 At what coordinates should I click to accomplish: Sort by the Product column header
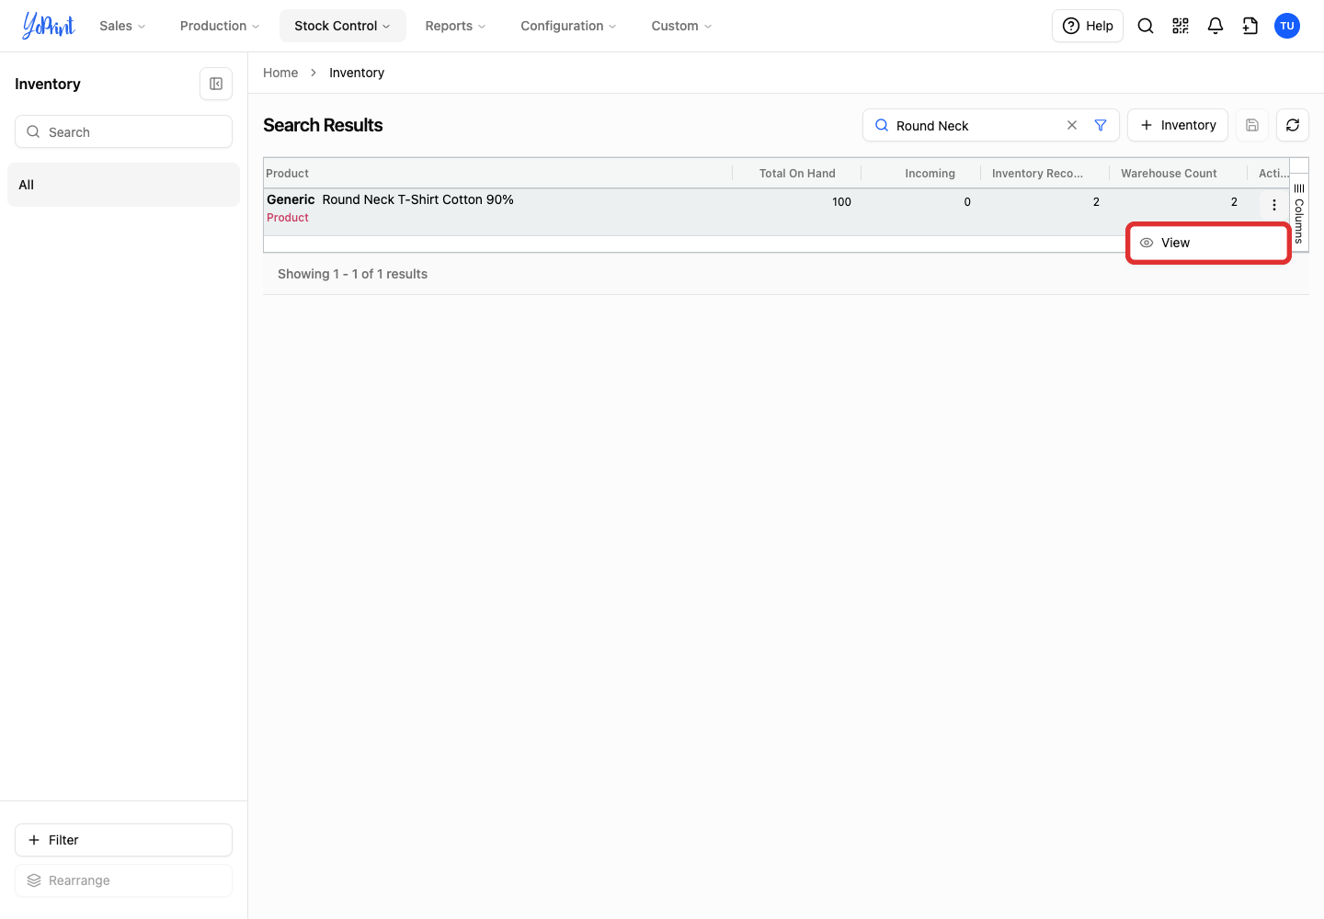(x=497, y=173)
